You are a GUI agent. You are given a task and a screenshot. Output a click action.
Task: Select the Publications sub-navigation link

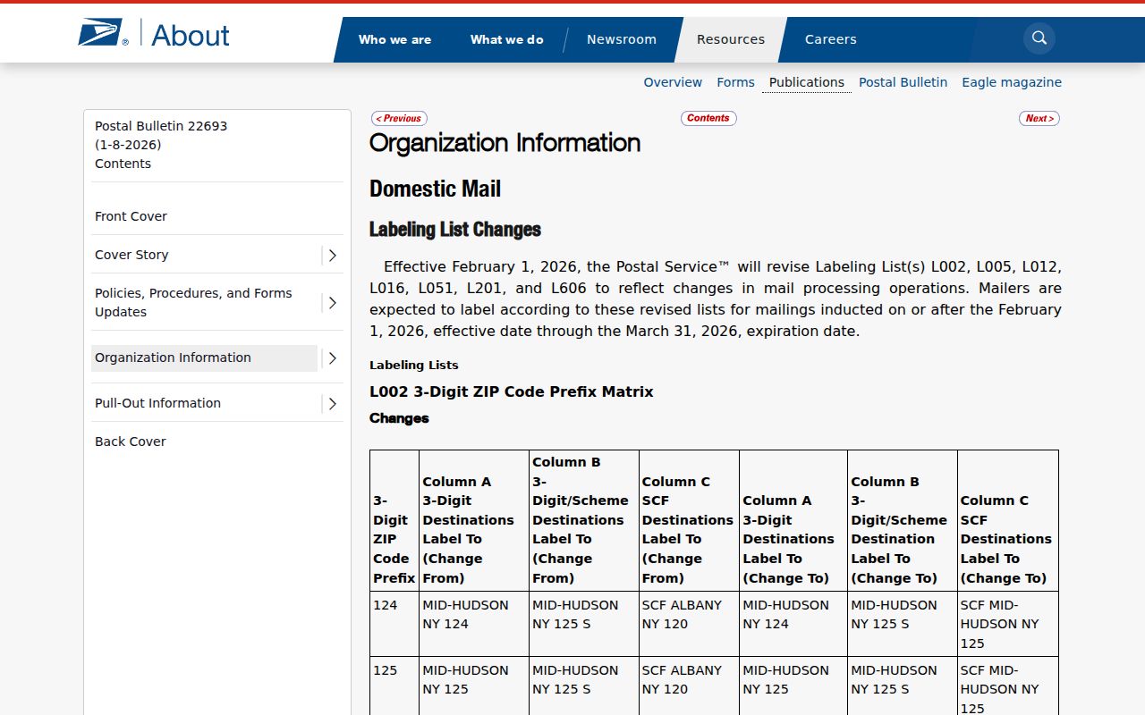(807, 82)
